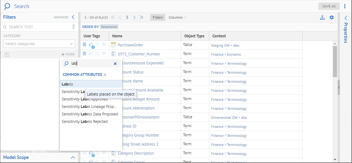352x163 pixels.
Task: Toggle the Filters button in results toolbar
Action: point(158,17)
